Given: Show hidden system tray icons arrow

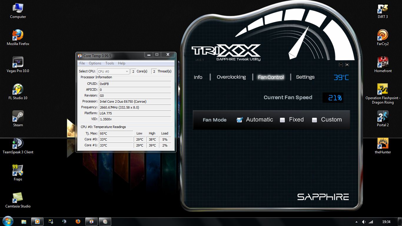Looking at the screenshot, I should pos(357,222).
